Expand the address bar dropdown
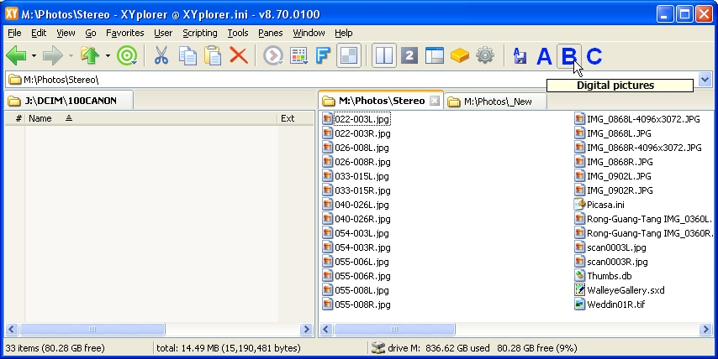Viewport: 718px width, 359px height. [705, 80]
